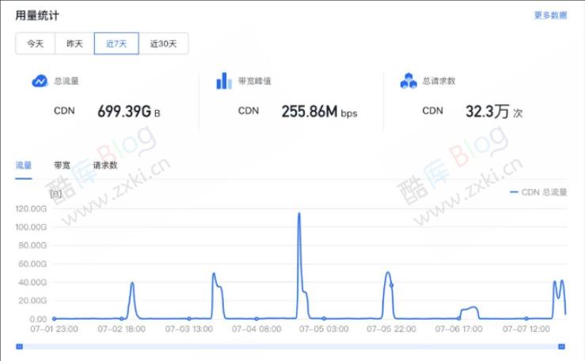This screenshot has height=361, width=585.
Task: Click the 带宽峰值 bar chart icon
Action: (x=224, y=81)
